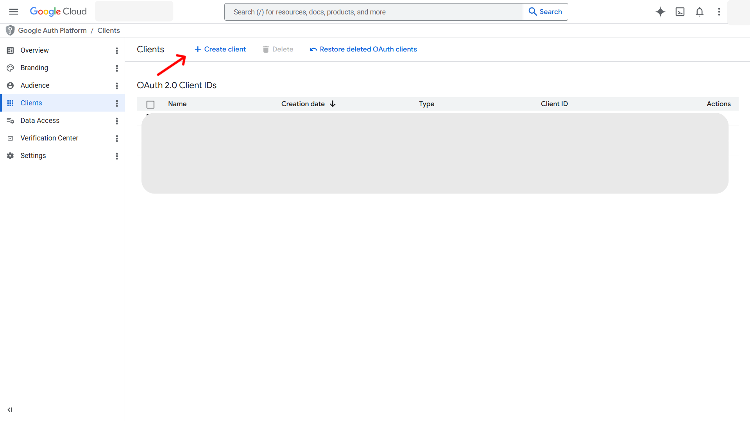The image size is (750, 421).
Task: Select Clients in the sidebar
Action: 31,103
